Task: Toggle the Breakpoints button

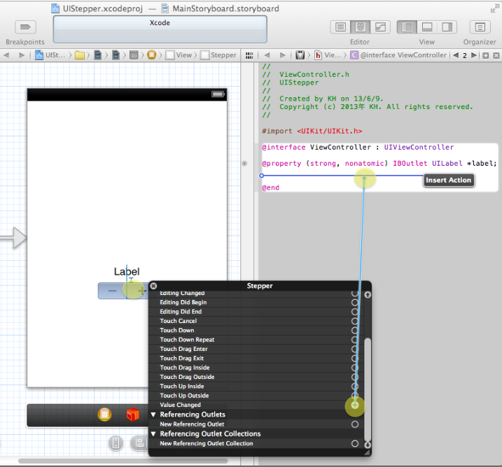Action: [x=25, y=27]
